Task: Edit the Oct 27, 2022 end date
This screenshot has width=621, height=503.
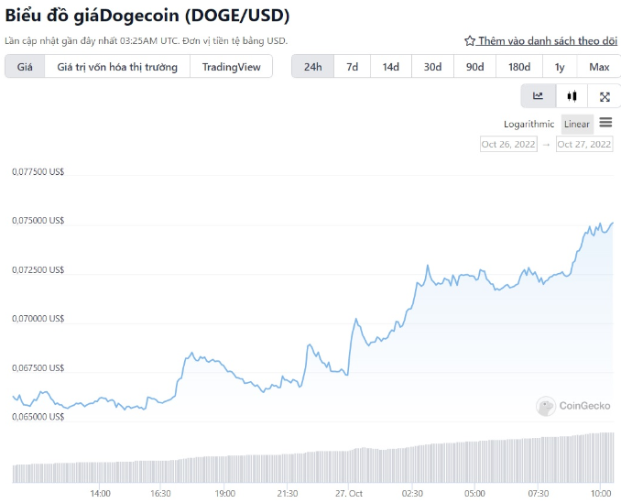Action: 584,144
